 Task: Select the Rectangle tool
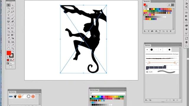9,18
